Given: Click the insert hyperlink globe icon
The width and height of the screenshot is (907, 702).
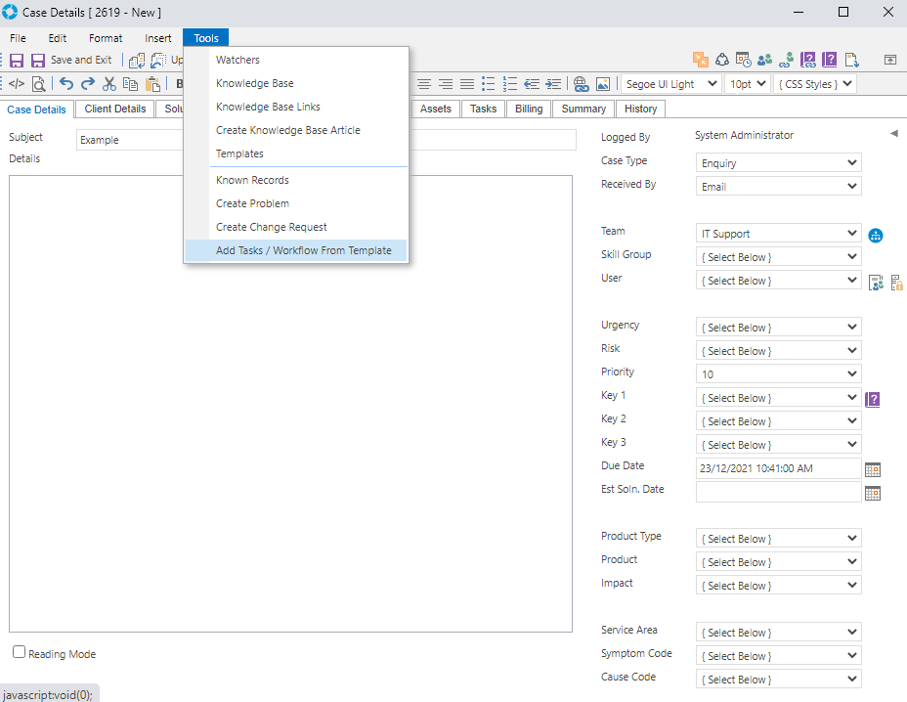Looking at the screenshot, I should click(581, 84).
